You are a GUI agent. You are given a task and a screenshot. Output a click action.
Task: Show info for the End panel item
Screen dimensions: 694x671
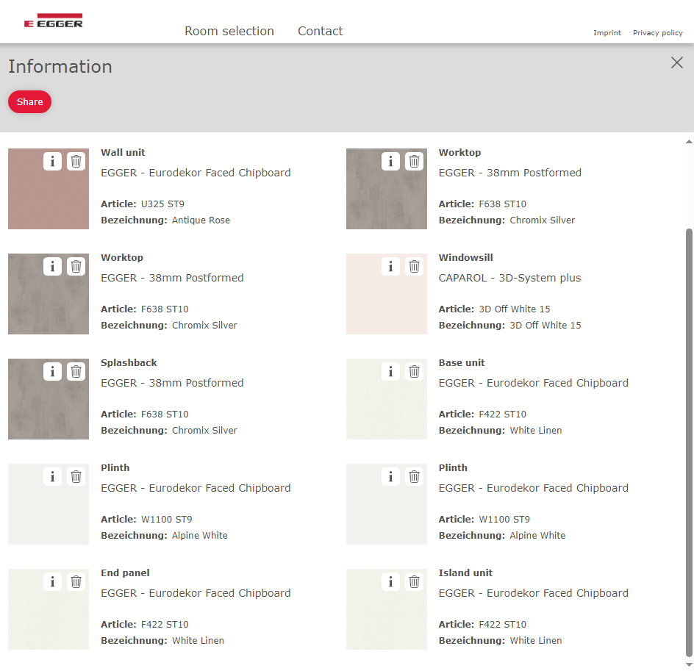coord(52,581)
